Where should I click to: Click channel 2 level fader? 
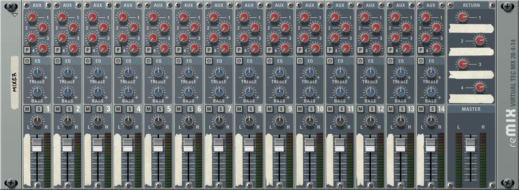coord(67,145)
